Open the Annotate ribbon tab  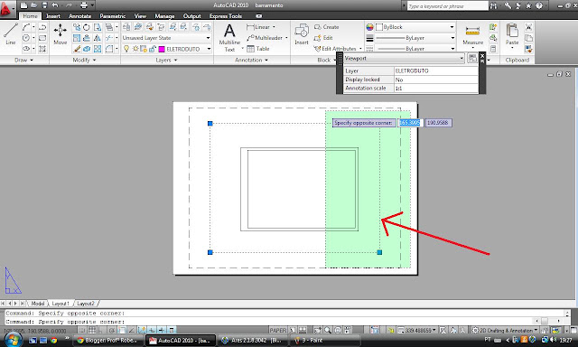coord(80,16)
